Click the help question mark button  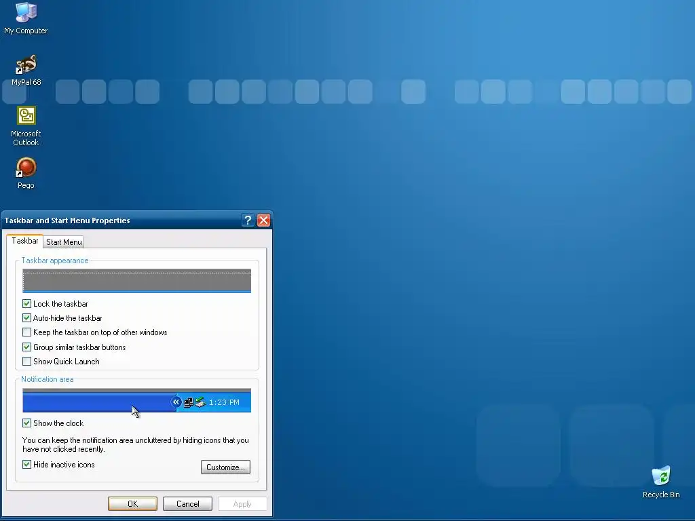tap(248, 220)
